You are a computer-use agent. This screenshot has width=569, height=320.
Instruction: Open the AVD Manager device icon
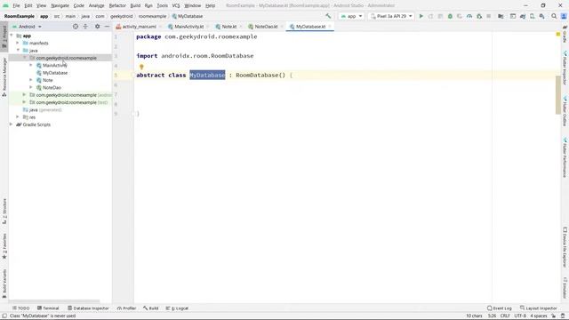click(x=532, y=16)
